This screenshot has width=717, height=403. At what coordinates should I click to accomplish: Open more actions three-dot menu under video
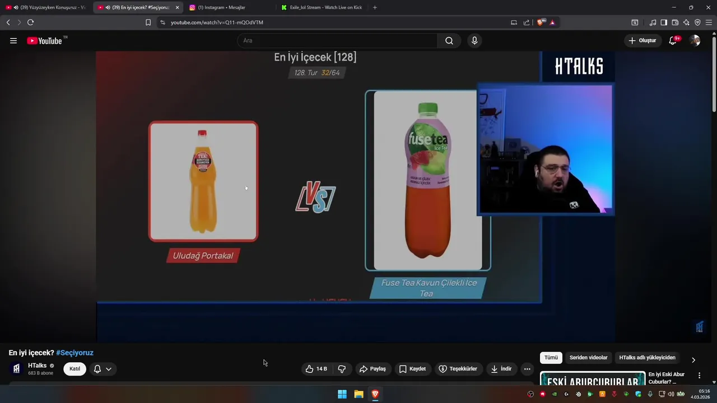527,369
